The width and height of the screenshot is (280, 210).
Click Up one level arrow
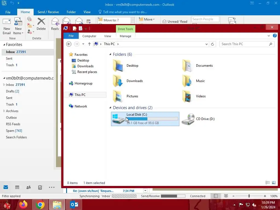tap(89, 44)
